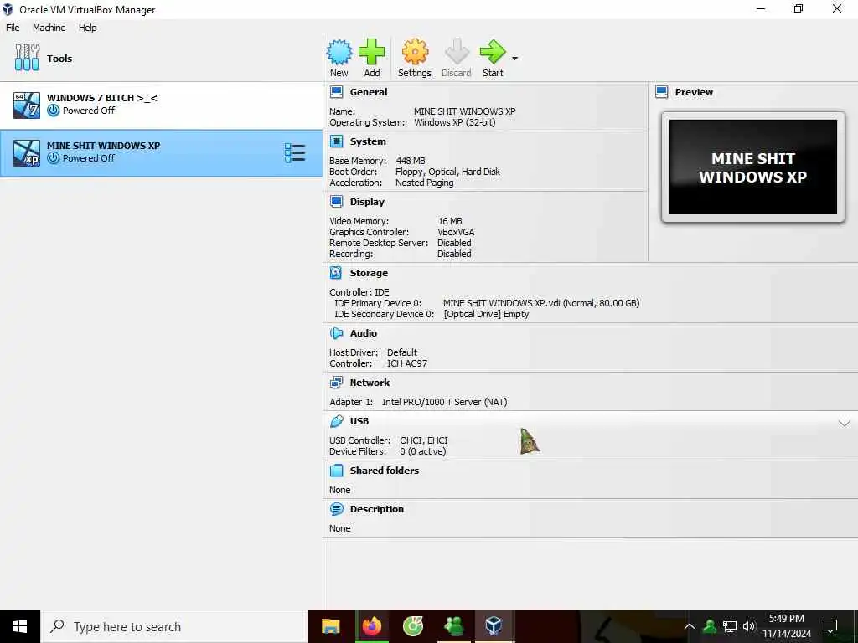
Task: Start the selected VM with green arrow
Action: point(493,53)
